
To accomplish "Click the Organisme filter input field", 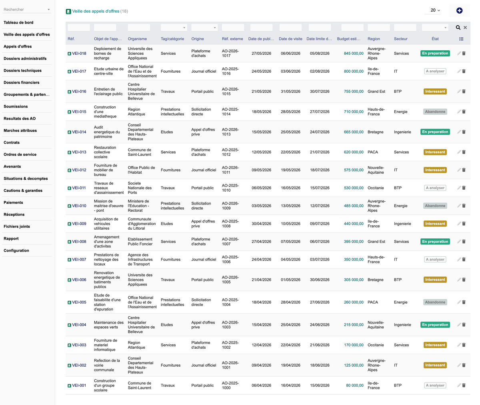I will (x=139, y=28).
